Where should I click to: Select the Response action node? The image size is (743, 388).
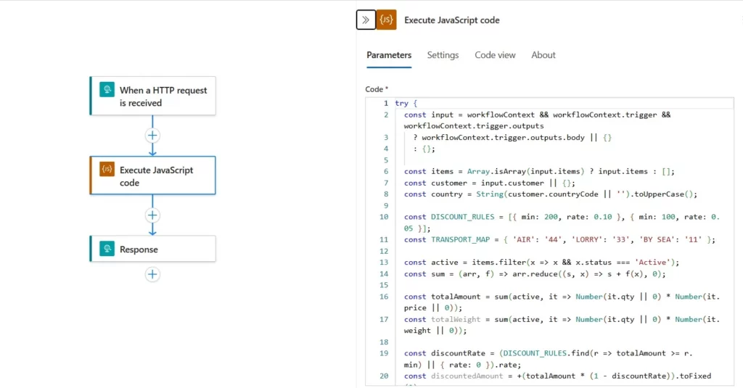pos(152,249)
